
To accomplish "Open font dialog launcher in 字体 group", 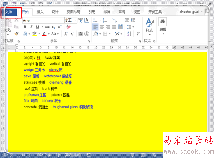I will click(89, 41).
